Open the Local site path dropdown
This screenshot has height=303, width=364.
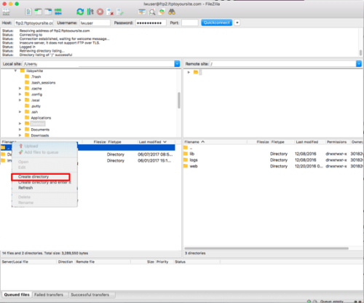point(177,64)
